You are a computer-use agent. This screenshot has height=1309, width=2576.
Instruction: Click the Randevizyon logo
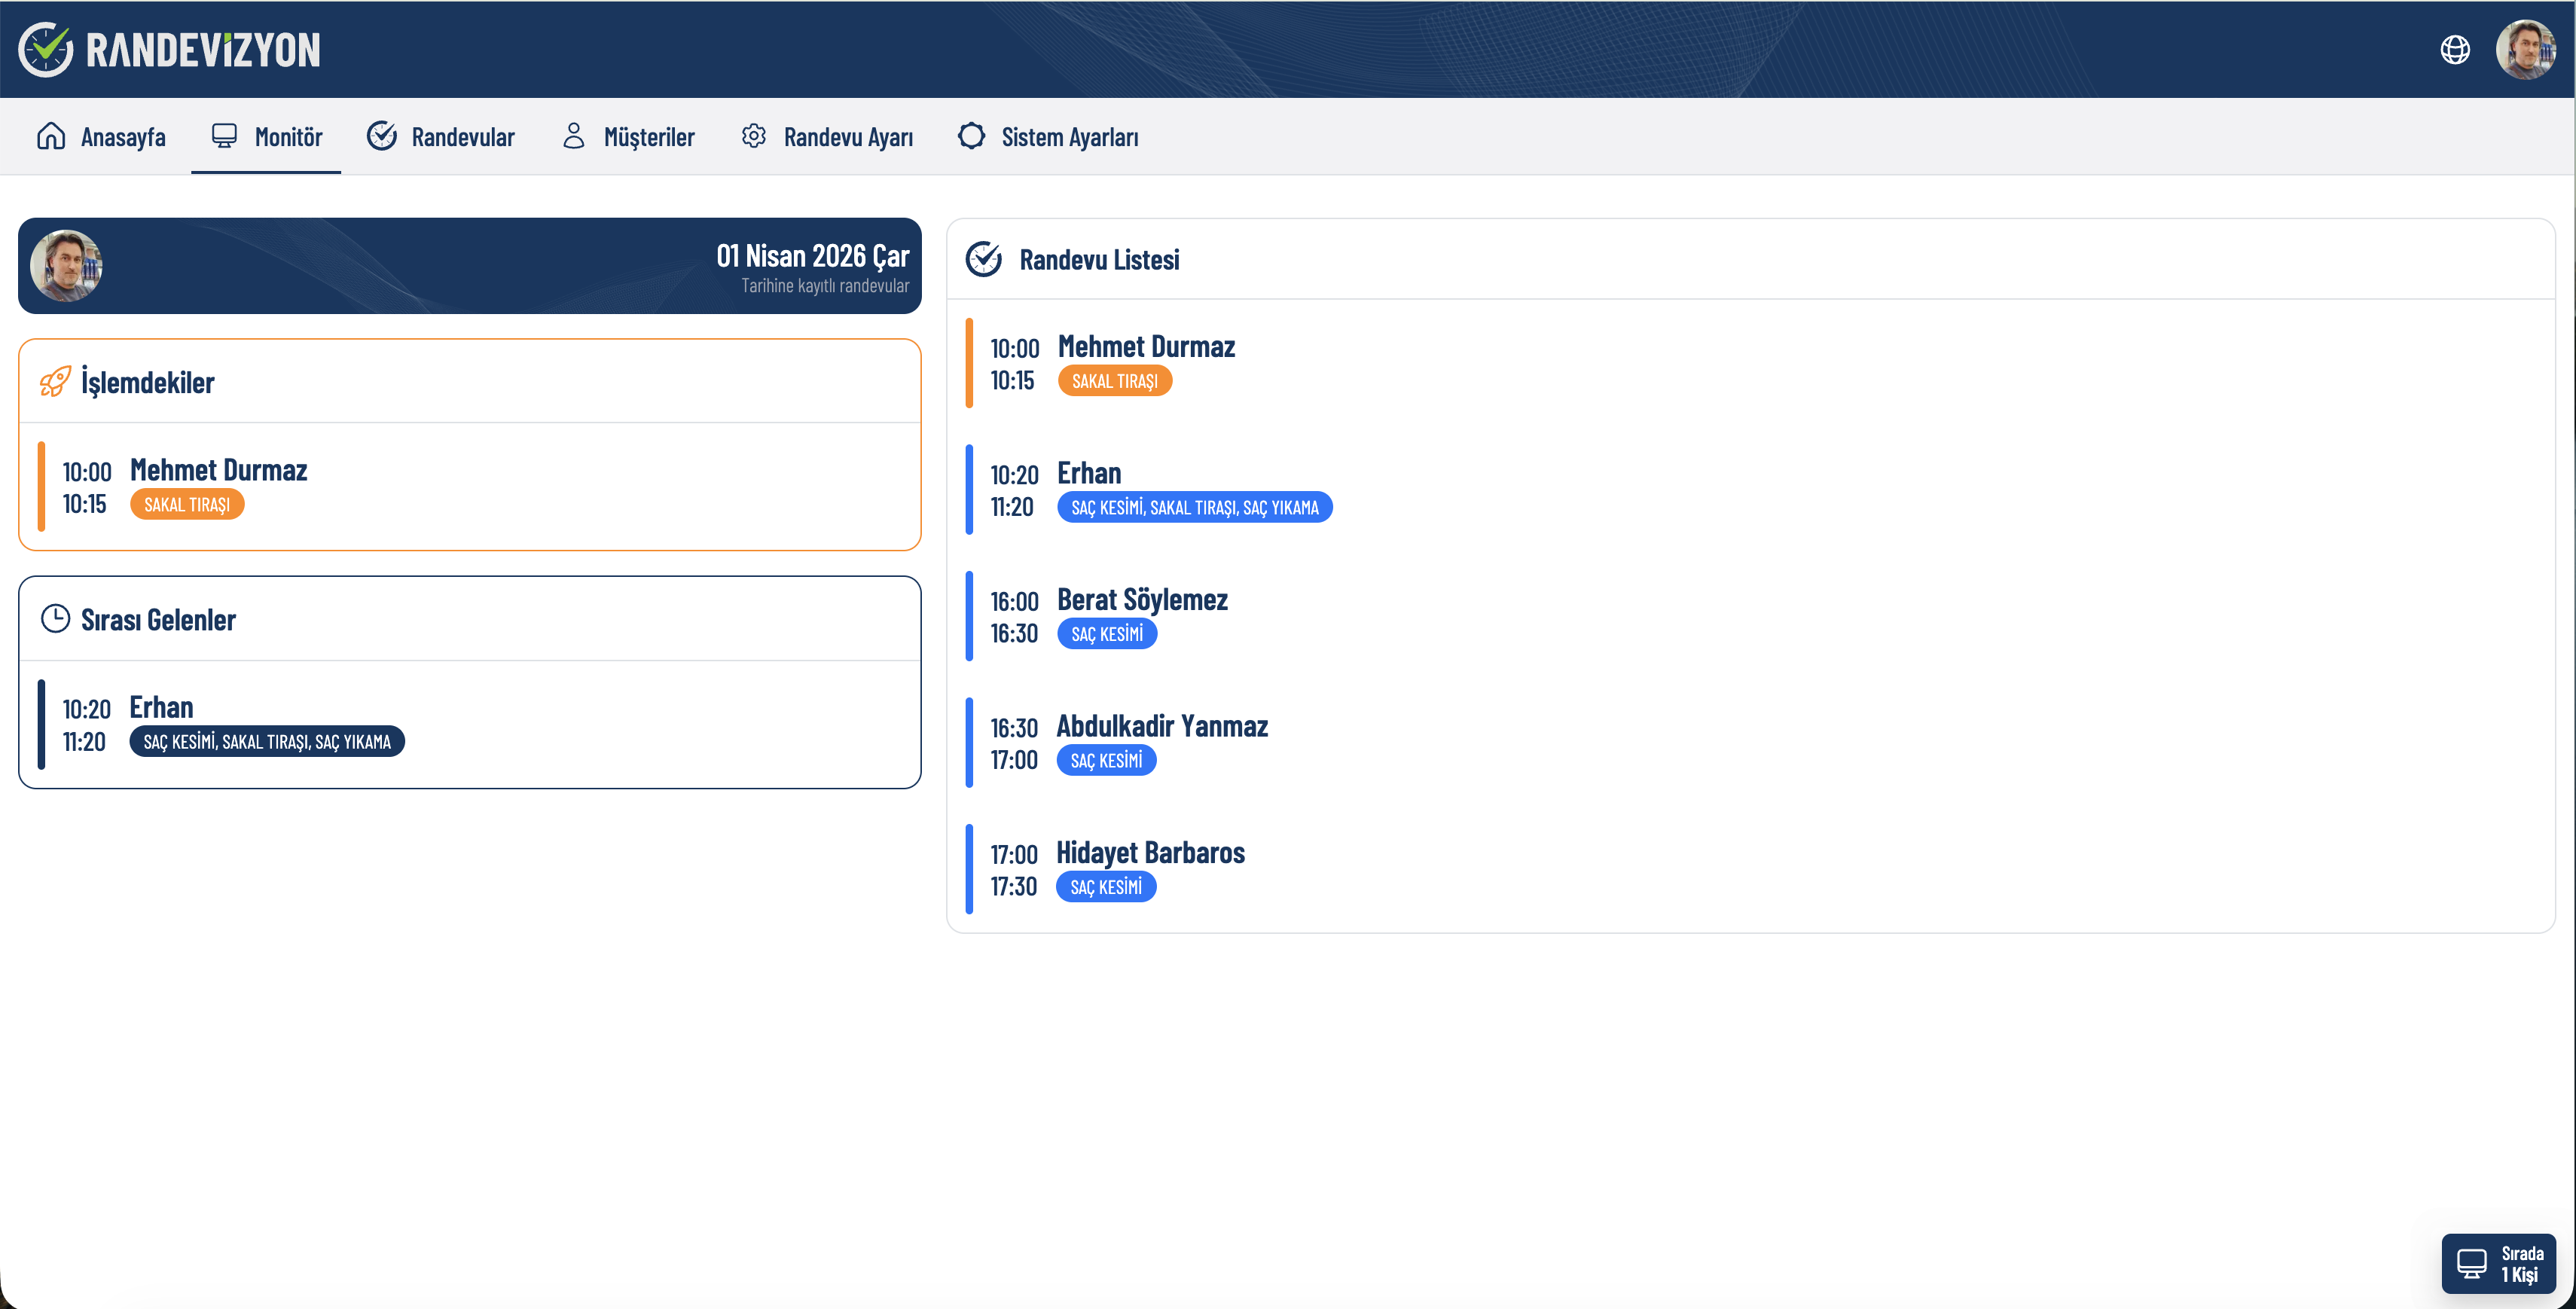coord(169,49)
